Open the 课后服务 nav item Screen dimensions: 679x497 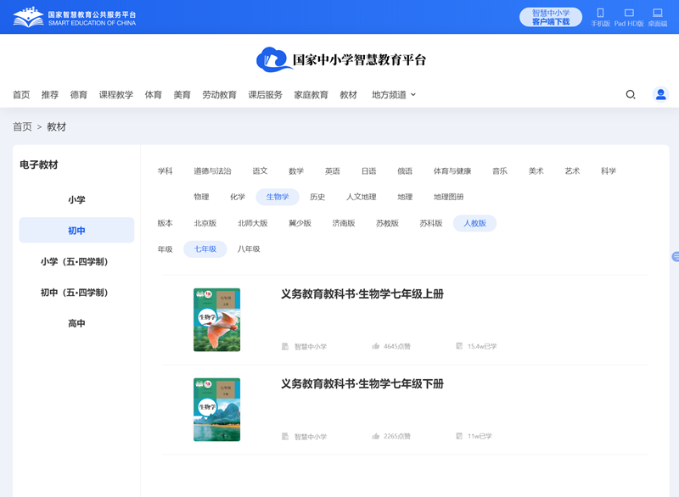(265, 94)
